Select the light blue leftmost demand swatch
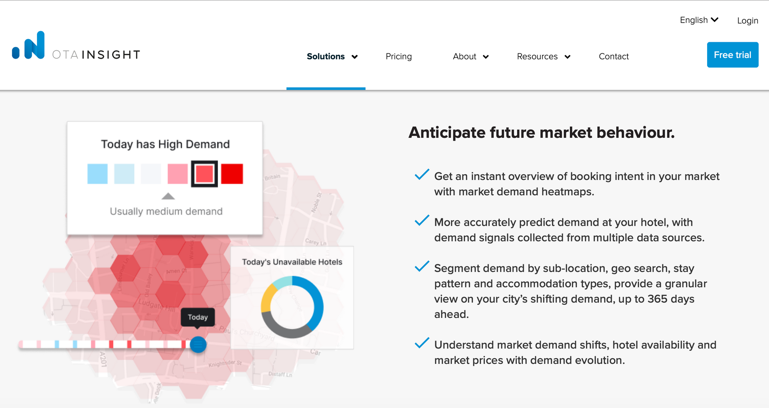Viewport: 769px width, 408px height. pos(97,174)
